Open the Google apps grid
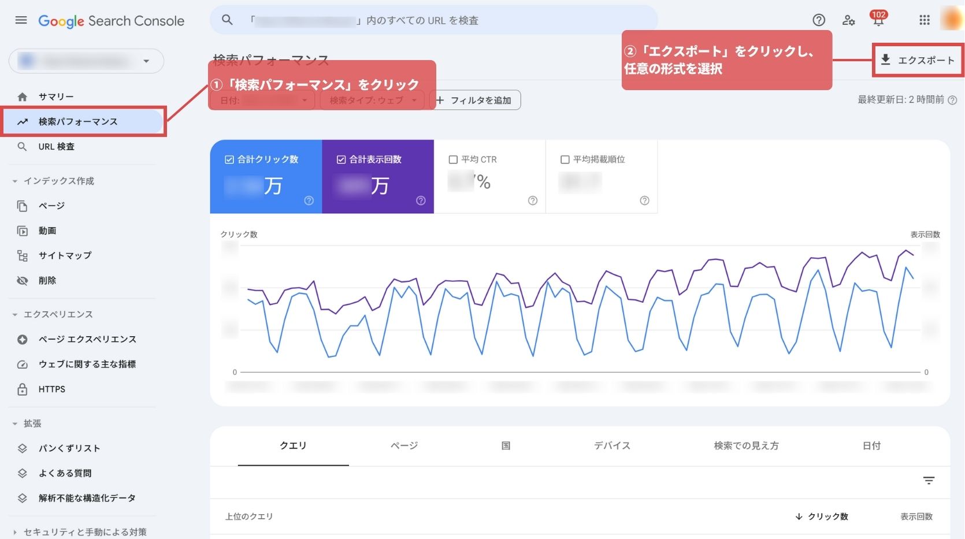 point(925,20)
